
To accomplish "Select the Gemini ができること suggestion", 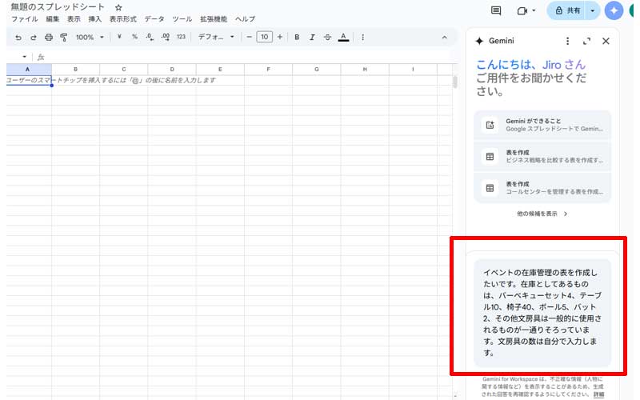I will point(542,125).
